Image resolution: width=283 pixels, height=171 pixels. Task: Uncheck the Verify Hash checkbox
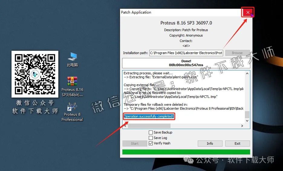point(151,144)
